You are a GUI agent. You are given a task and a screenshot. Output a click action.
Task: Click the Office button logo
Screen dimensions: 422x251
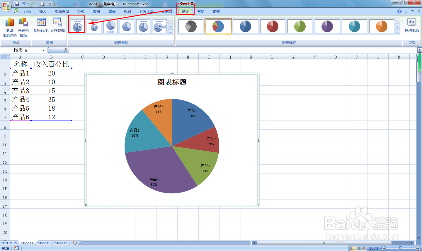pyautogui.click(x=6, y=6)
